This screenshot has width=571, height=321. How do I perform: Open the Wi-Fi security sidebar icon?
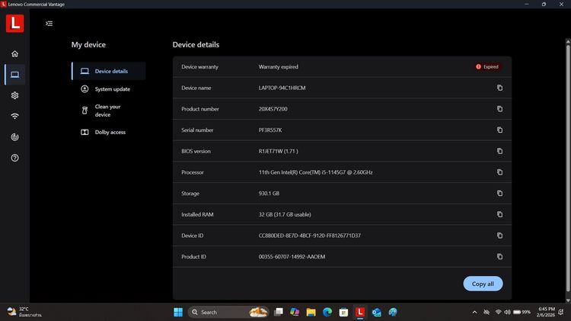15,117
